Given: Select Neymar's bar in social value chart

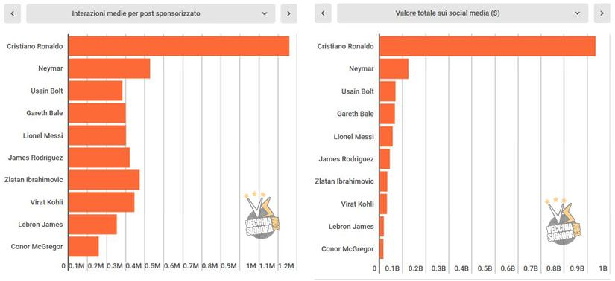Looking at the screenshot, I should click(394, 69).
